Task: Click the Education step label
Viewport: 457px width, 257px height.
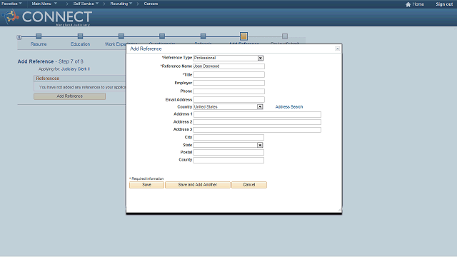Action: [80, 44]
